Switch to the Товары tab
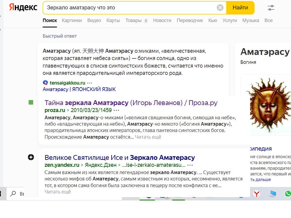This screenshot has height=218, width=291. point(133,20)
